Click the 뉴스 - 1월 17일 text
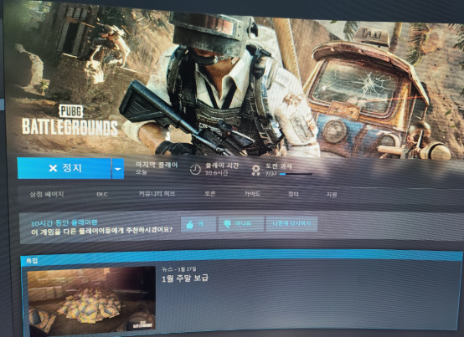The height and width of the screenshot is (337, 464). pyautogui.click(x=178, y=269)
